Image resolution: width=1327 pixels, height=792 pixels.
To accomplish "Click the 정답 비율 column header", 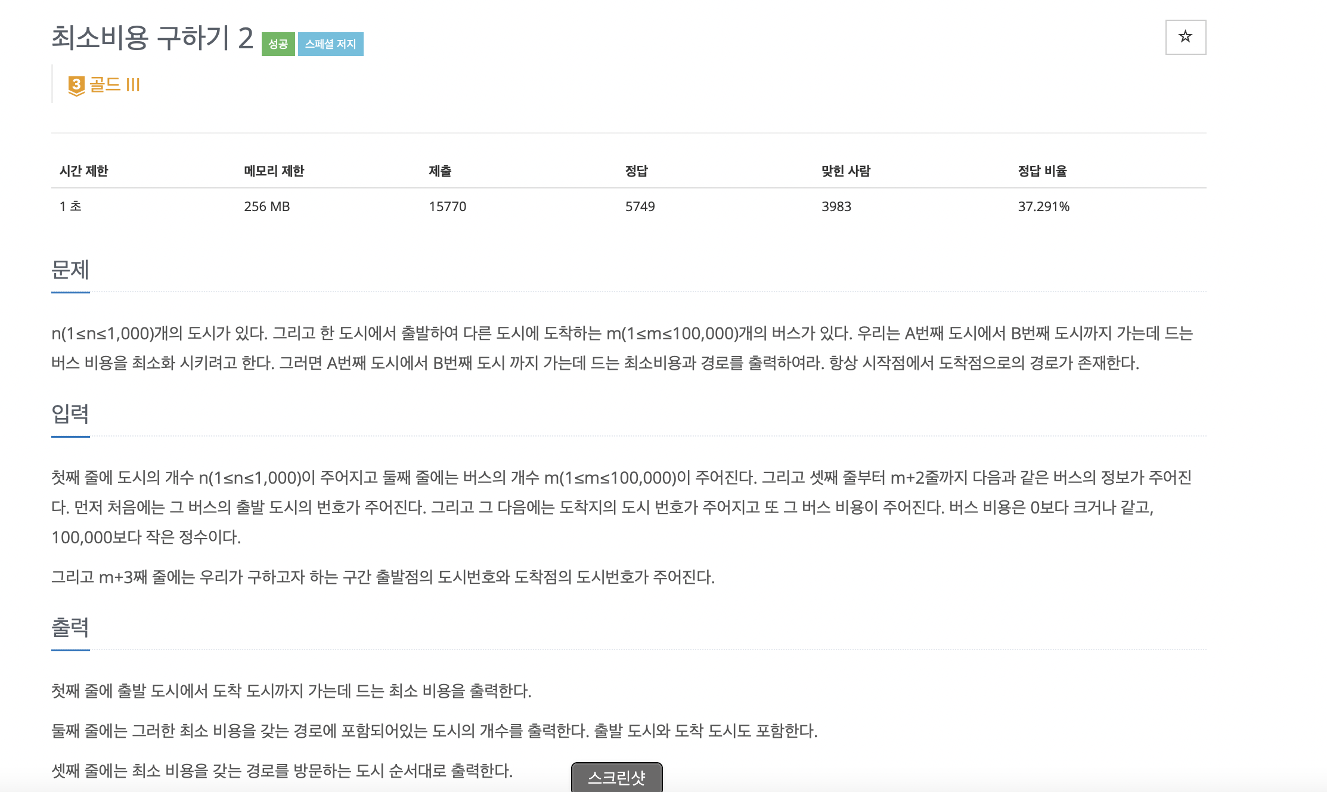I will click(1042, 171).
